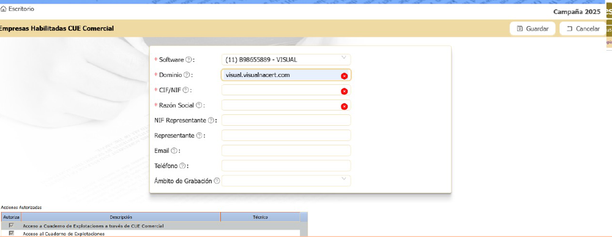Clear the Dominio field with red X

(x=344, y=76)
